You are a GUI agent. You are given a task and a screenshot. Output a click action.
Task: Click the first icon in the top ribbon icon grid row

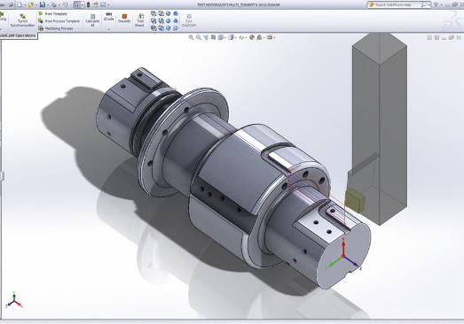[153, 13]
